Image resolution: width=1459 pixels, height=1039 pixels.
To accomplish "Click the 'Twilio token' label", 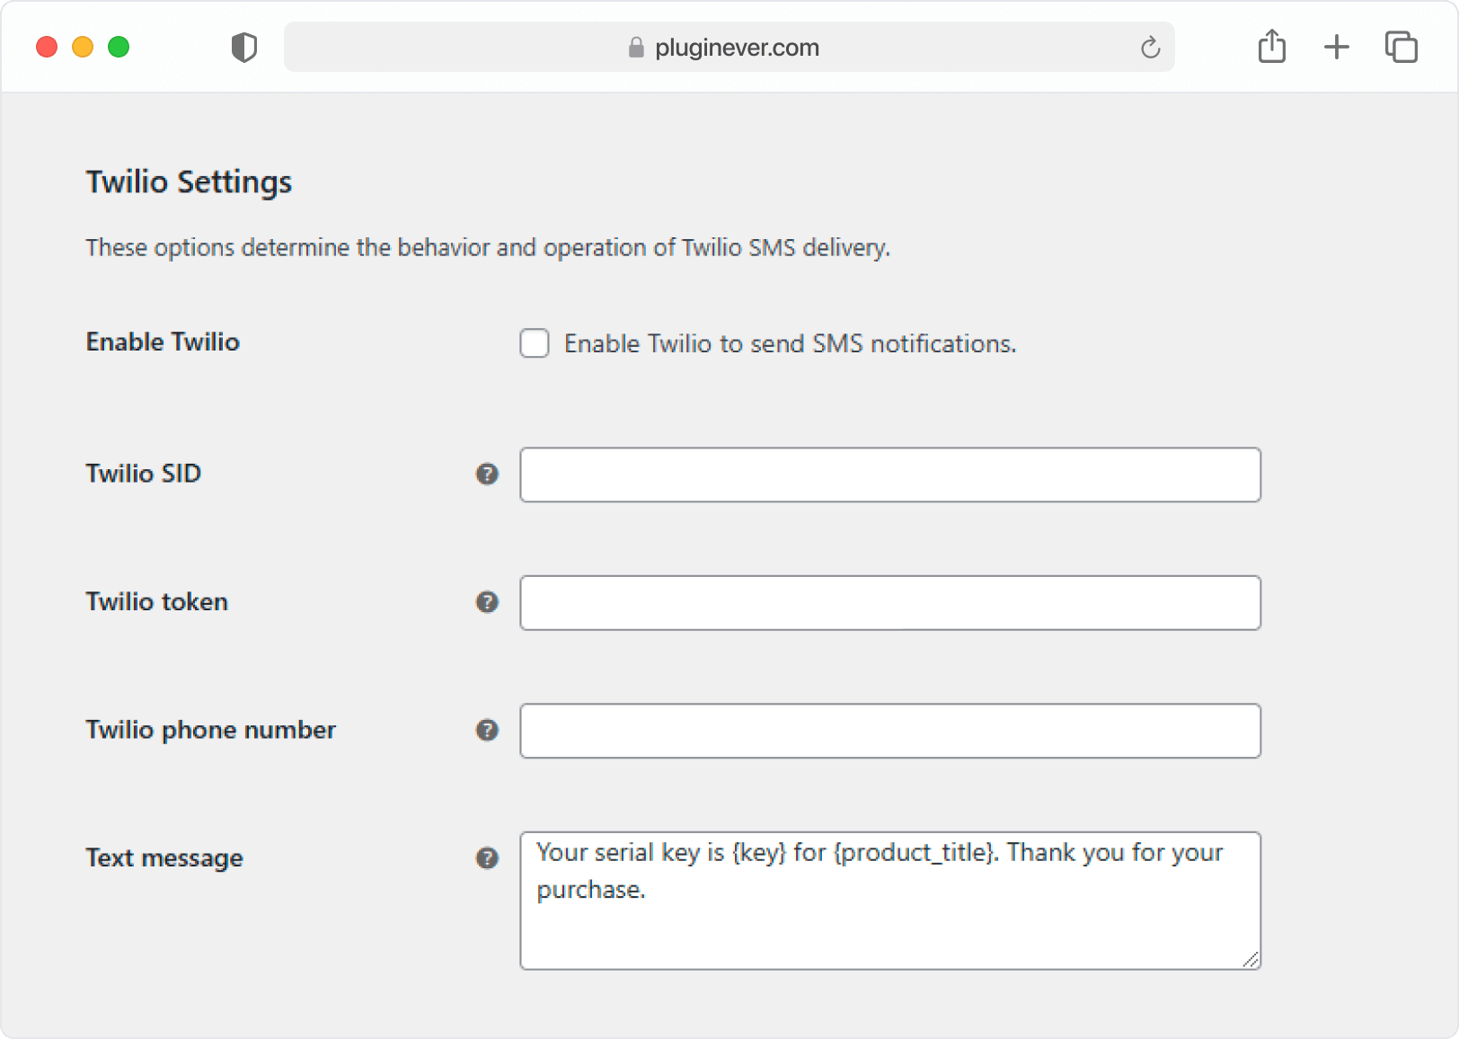I will click(x=157, y=601).
